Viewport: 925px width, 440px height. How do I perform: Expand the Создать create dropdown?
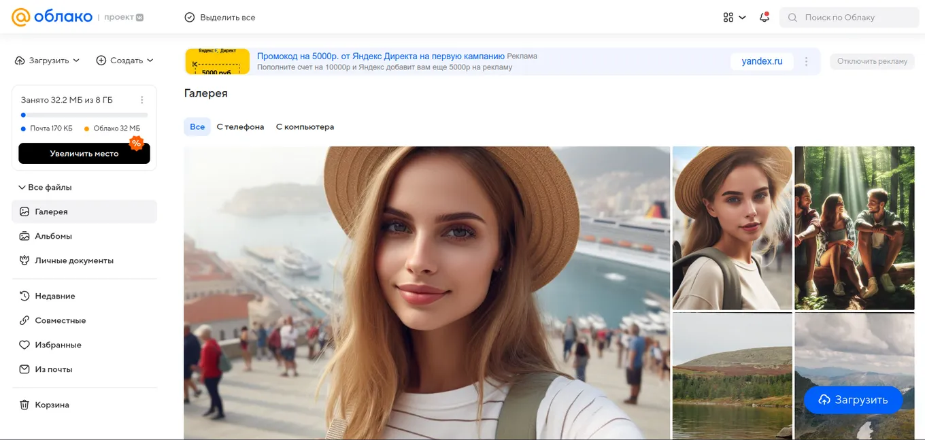click(x=124, y=61)
